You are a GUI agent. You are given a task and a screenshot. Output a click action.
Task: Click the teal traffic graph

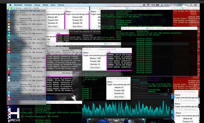pos(126,109)
